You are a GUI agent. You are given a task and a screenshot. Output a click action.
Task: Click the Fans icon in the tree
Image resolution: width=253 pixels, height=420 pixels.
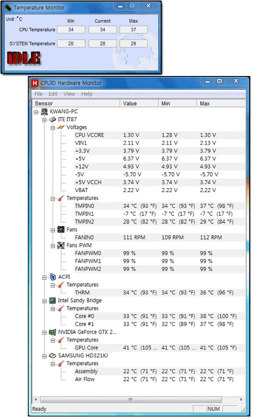coord(61,230)
